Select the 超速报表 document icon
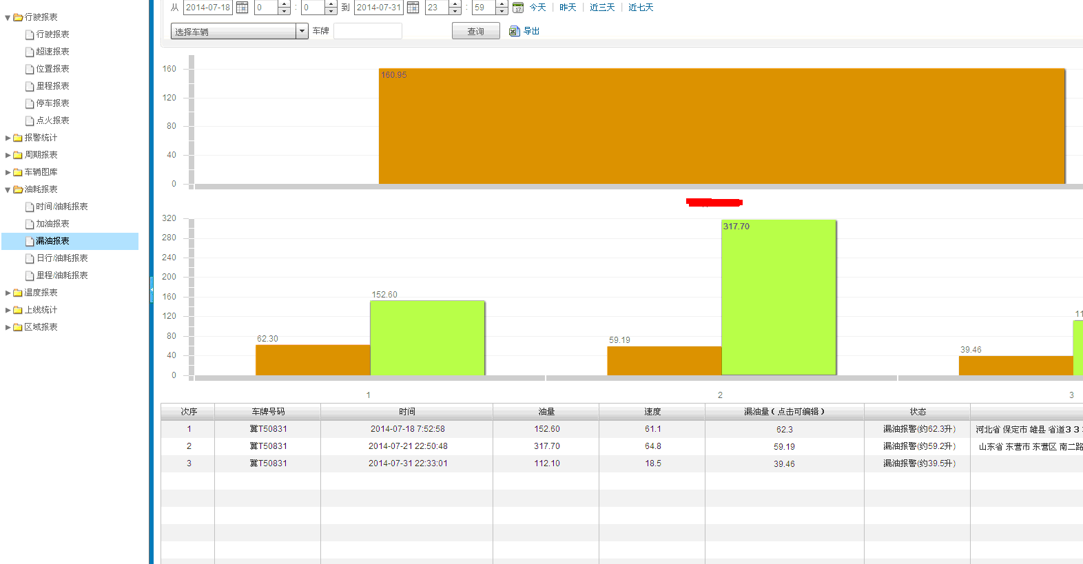Viewport: 1083px width, 564px height. pyautogui.click(x=30, y=52)
